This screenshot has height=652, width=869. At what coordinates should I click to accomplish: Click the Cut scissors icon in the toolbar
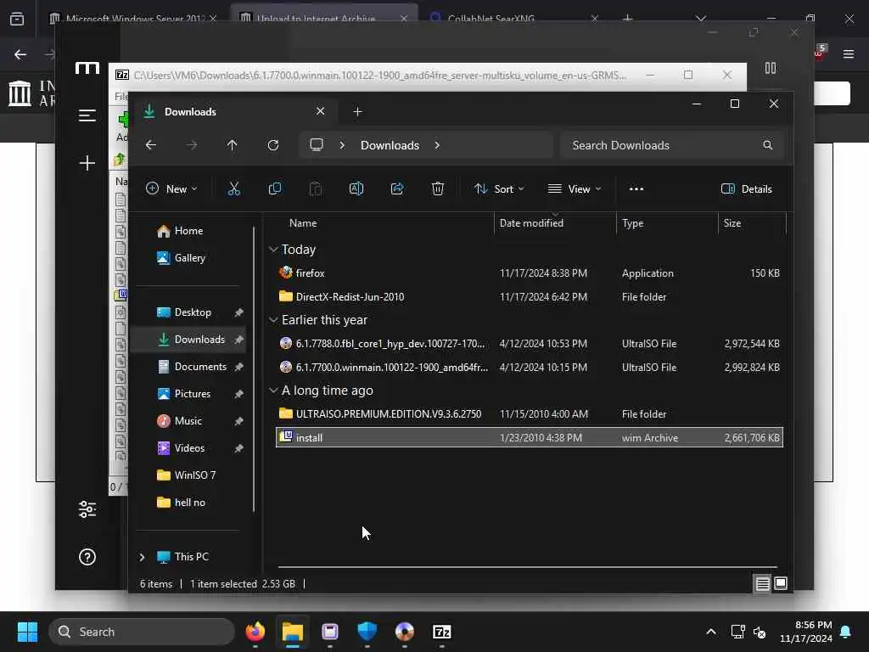(234, 189)
